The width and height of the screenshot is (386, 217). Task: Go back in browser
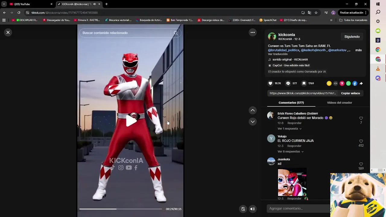(x=4, y=13)
